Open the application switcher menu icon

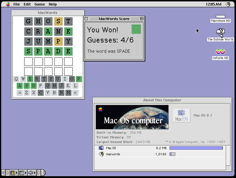228,4
